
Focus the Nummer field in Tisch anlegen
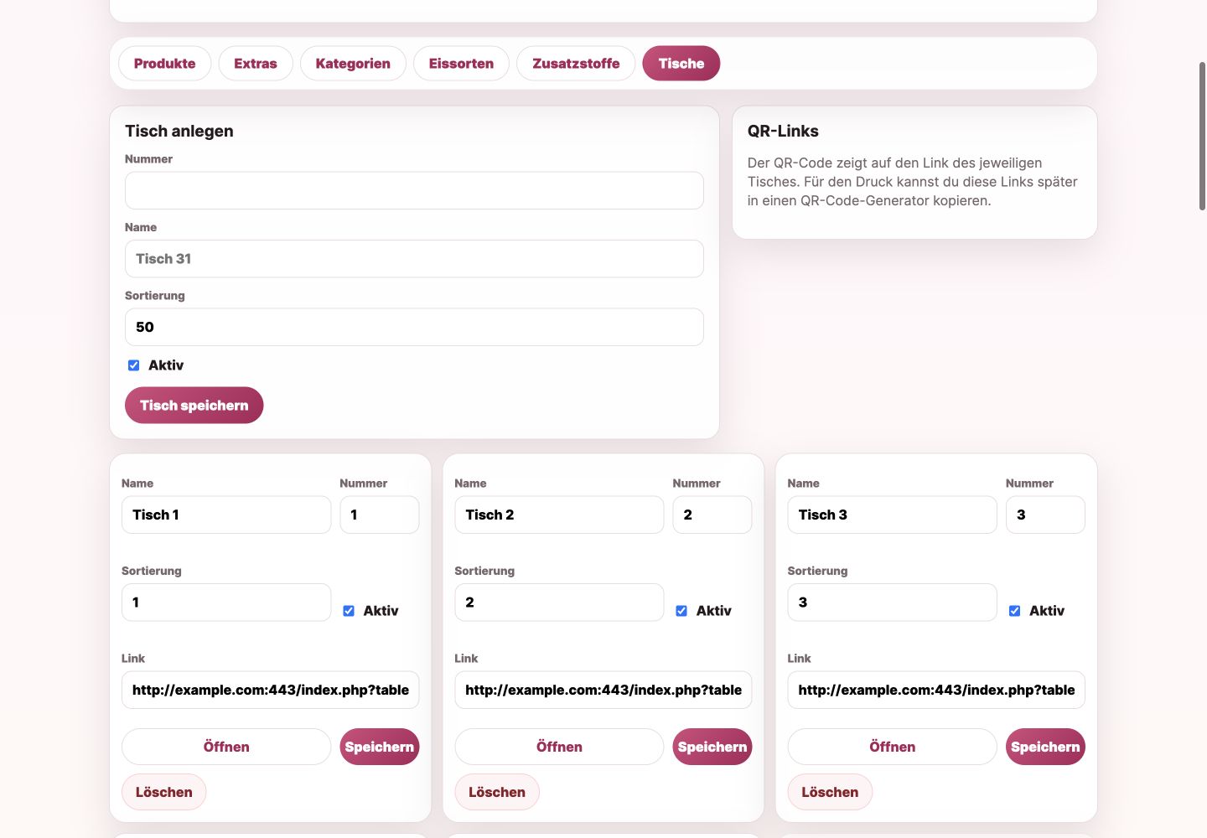[414, 191]
